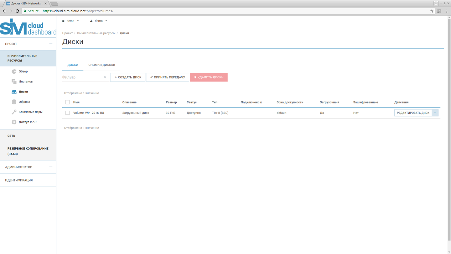Image resolution: width=451 pixels, height=254 pixels.
Task: Select Инстансы in the sidebar
Action: [x=26, y=82]
